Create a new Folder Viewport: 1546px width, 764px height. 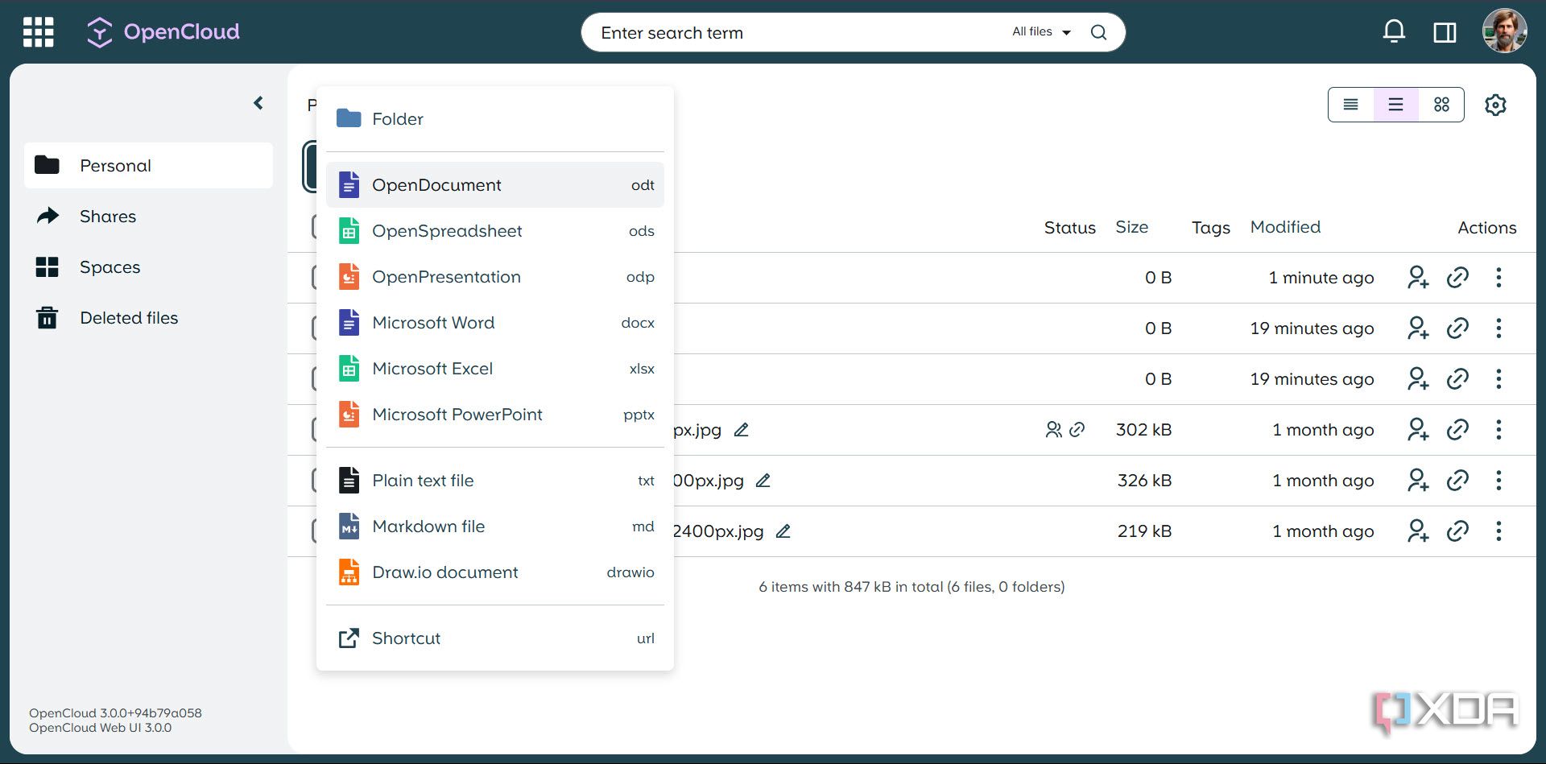coord(495,119)
